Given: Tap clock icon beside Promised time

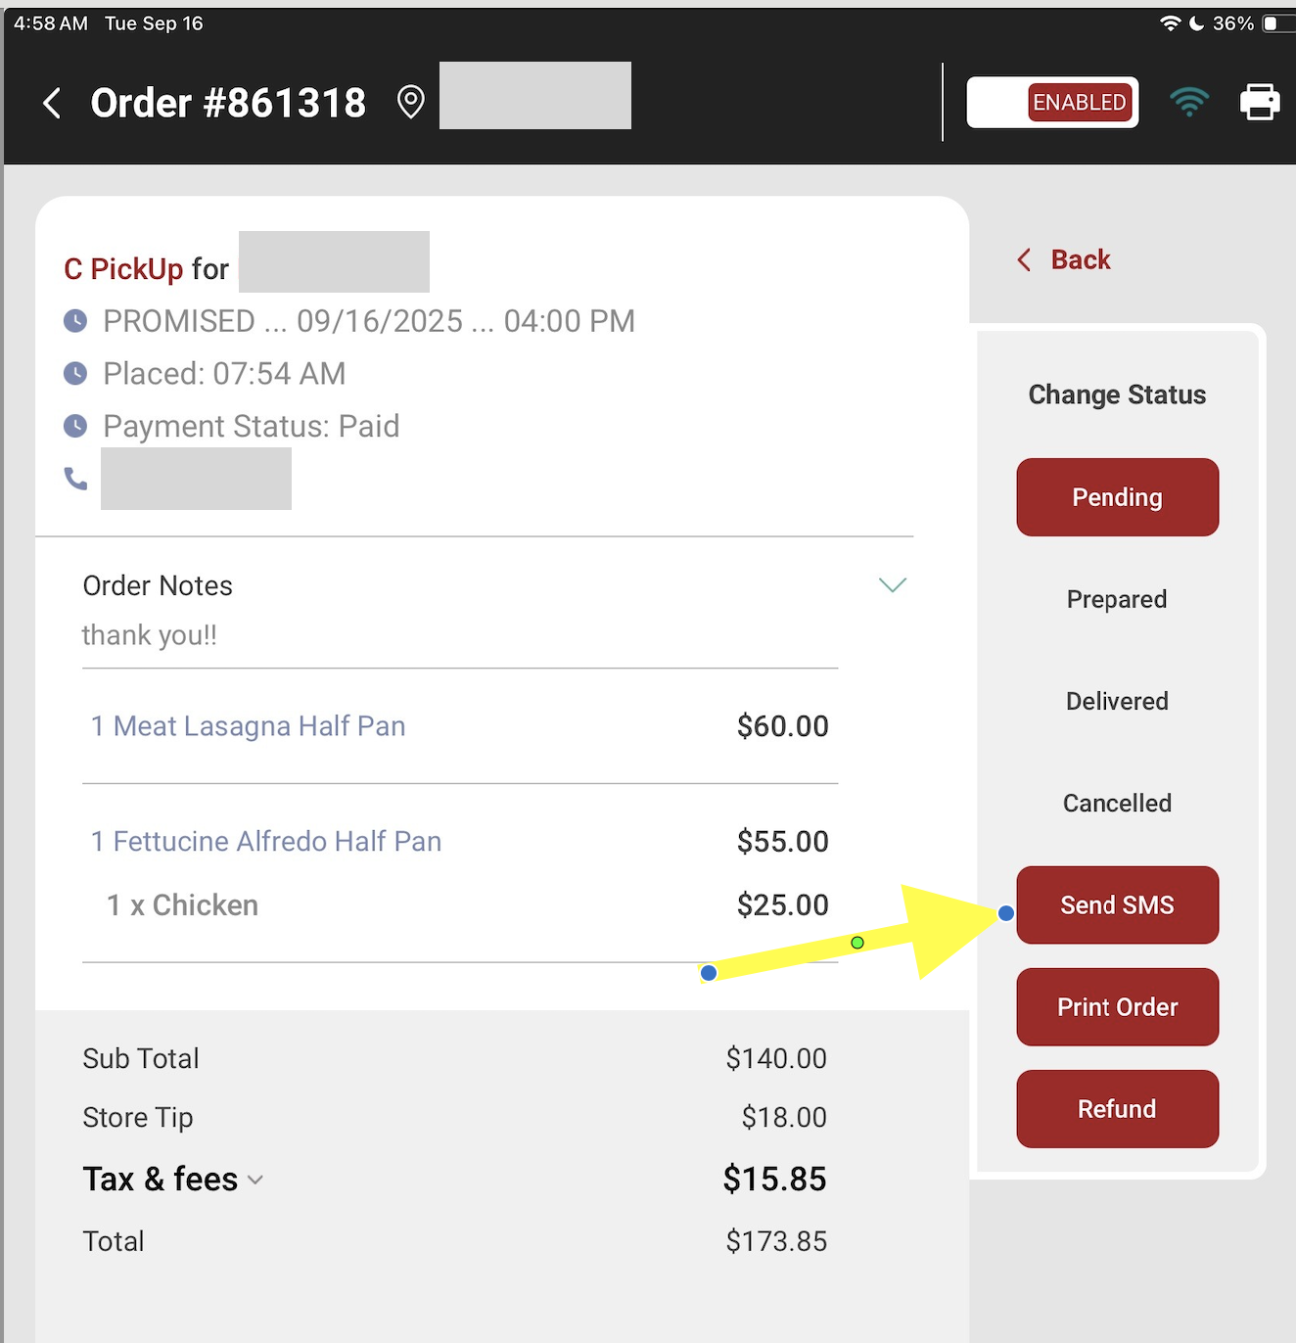Looking at the screenshot, I should [75, 321].
